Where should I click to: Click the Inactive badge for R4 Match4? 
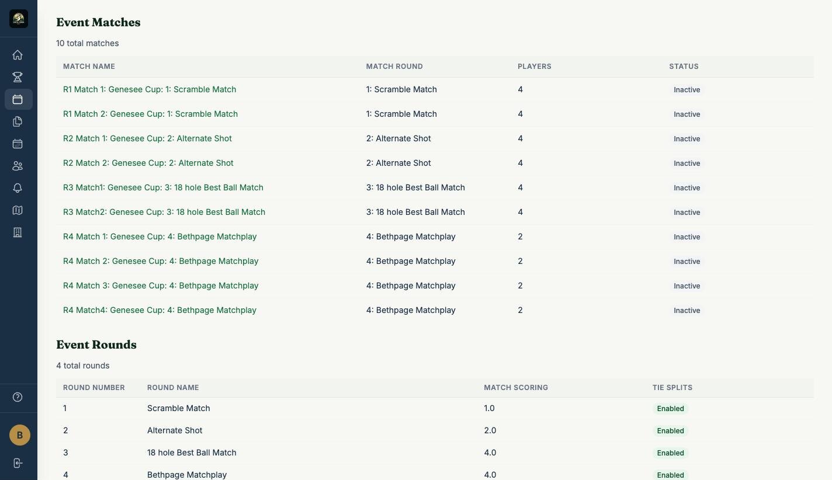pyautogui.click(x=687, y=311)
